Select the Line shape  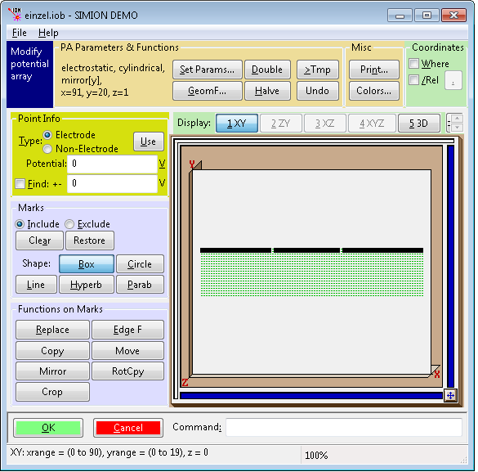point(36,285)
